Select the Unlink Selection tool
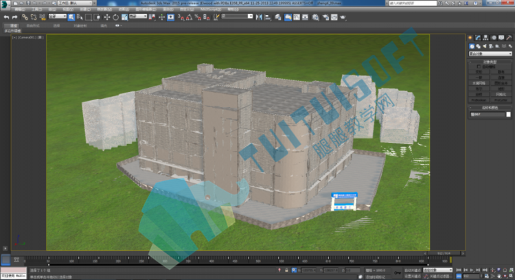Image resolution: width=515 pixels, height=280 pixels. point(34,17)
